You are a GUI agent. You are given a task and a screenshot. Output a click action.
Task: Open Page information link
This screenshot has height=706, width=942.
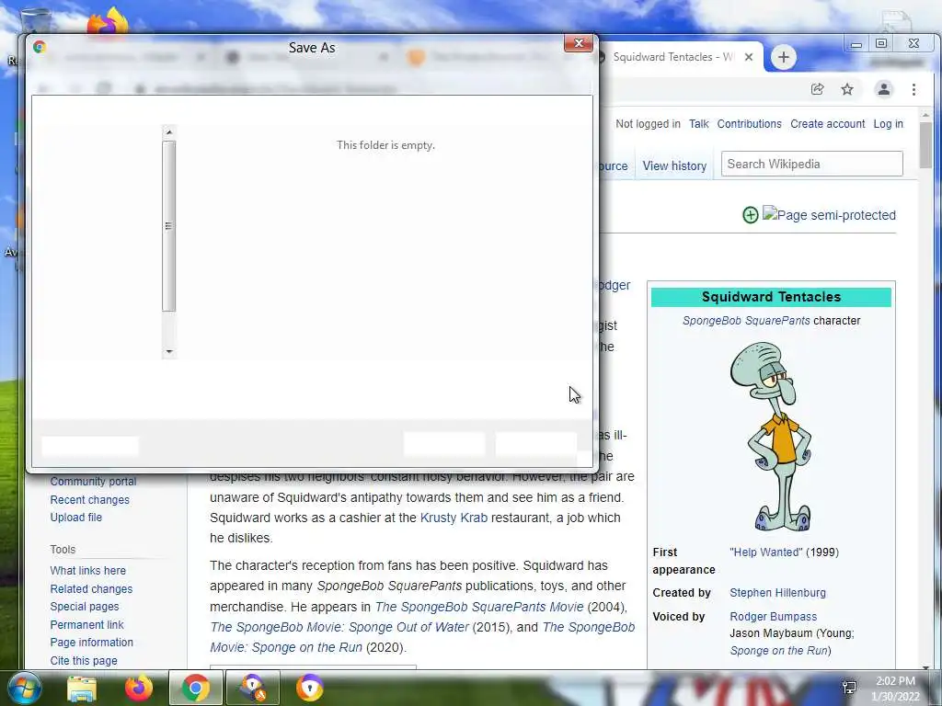(91, 643)
